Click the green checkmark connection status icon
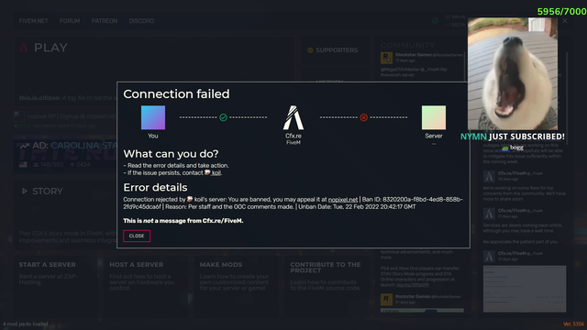The width and height of the screenshot is (587, 330). [x=223, y=117]
